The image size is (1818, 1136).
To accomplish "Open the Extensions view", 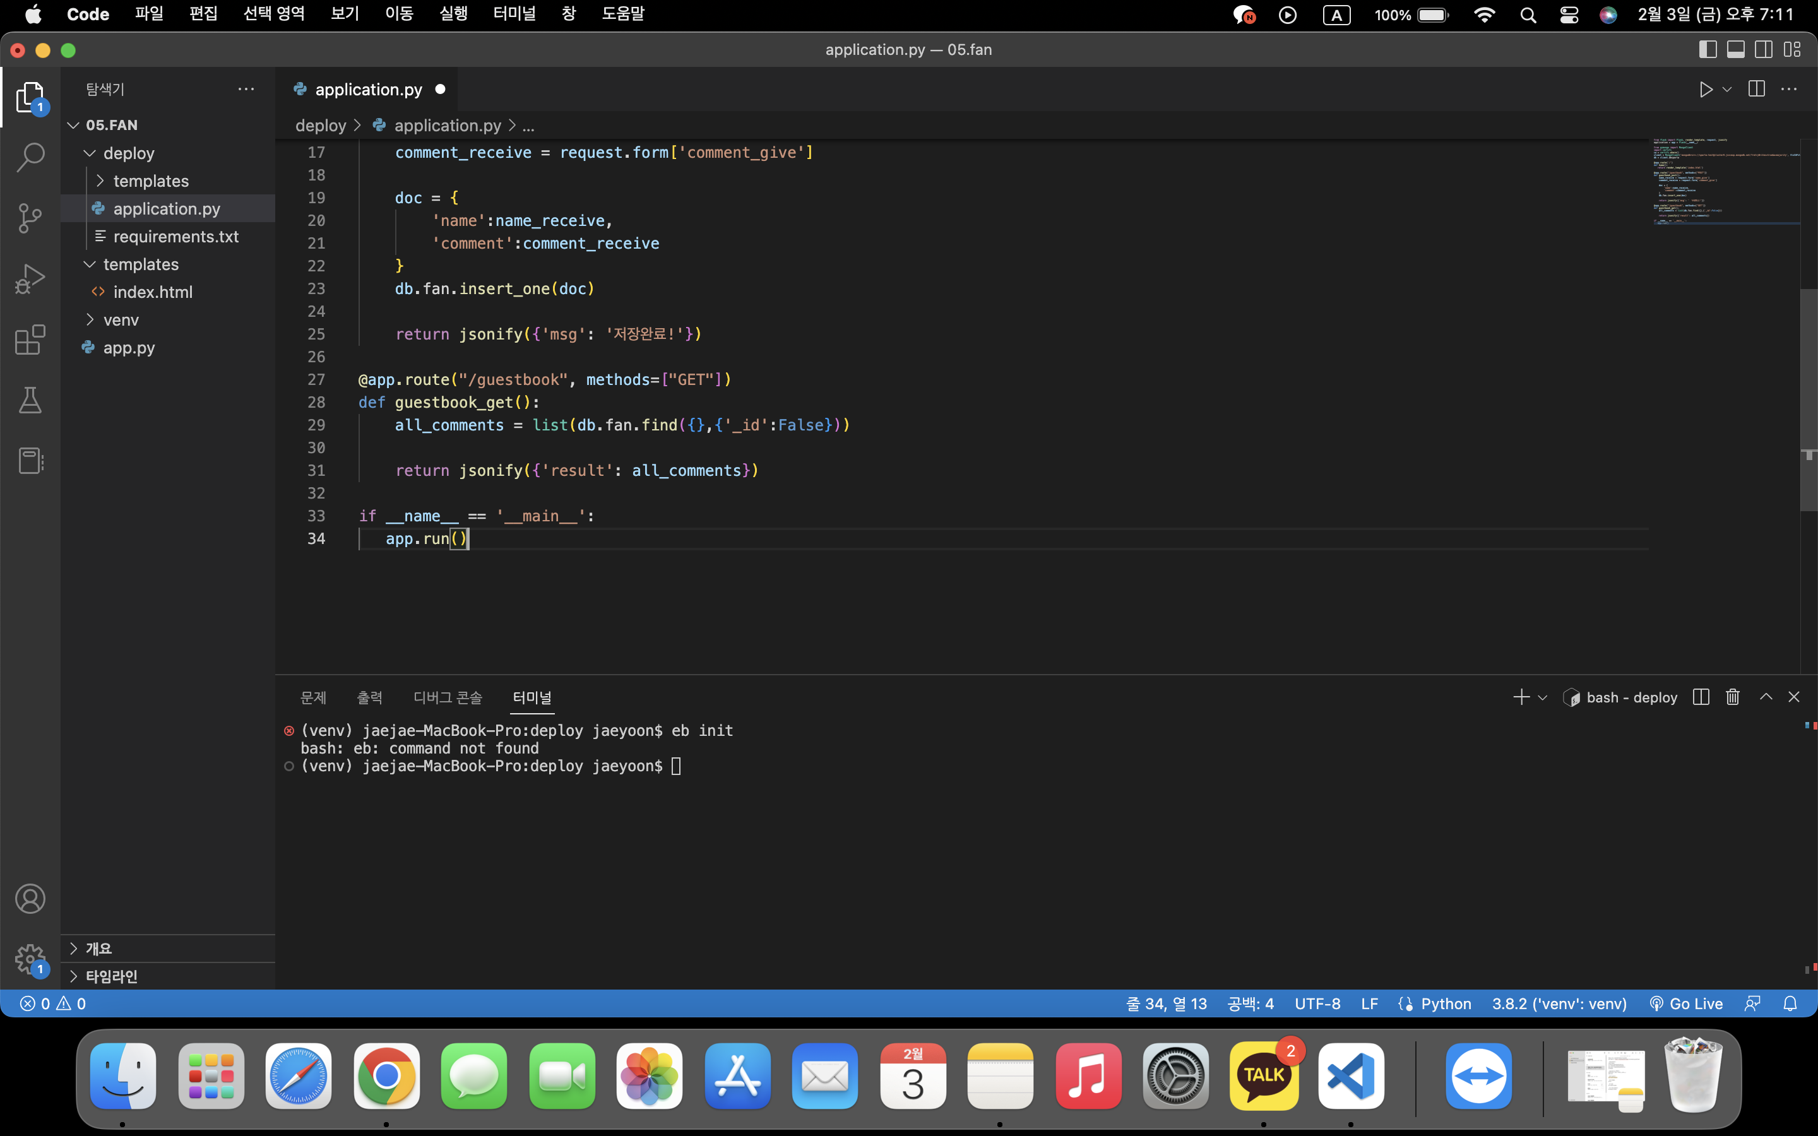I will 30,340.
